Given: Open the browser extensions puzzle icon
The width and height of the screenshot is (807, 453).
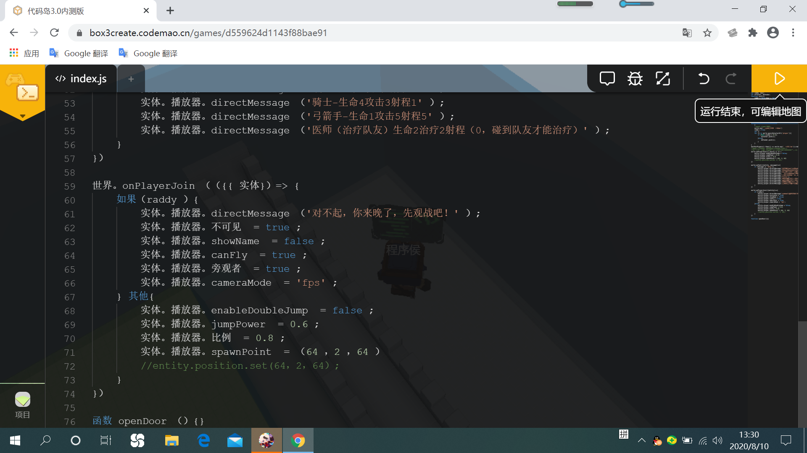Looking at the screenshot, I should point(753,33).
